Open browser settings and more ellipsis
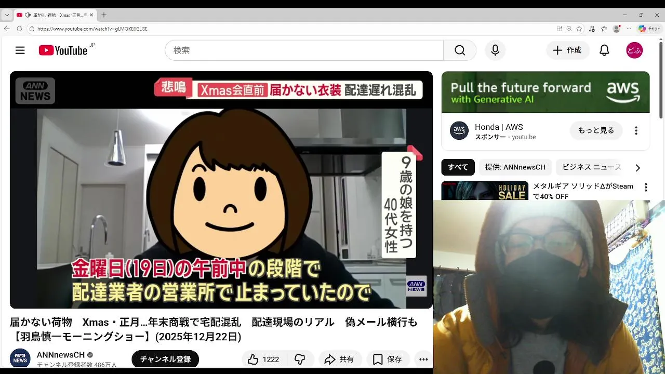The height and width of the screenshot is (374, 665). click(629, 29)
